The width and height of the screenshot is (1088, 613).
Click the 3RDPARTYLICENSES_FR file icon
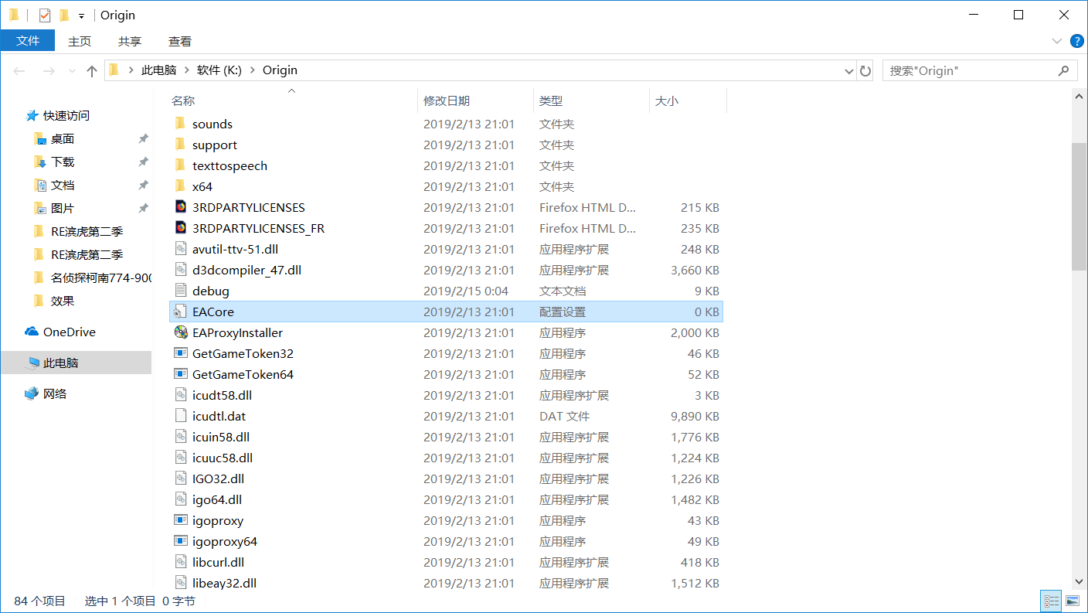(x=180, y=228)
